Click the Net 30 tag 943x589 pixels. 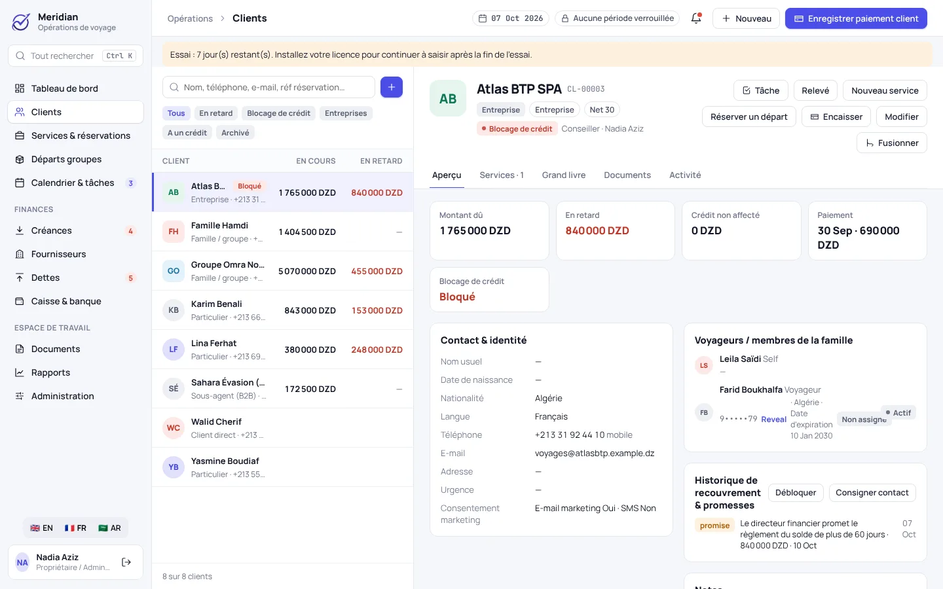click(x=602, y=110)
